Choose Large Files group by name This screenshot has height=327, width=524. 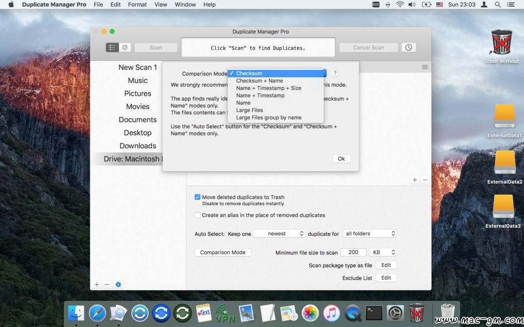coord(276,118)
